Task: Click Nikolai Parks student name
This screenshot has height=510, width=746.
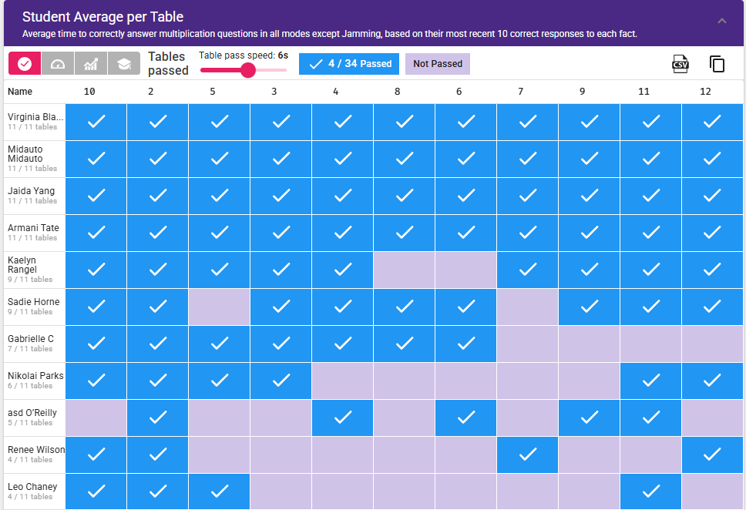Action: (35, 376)
